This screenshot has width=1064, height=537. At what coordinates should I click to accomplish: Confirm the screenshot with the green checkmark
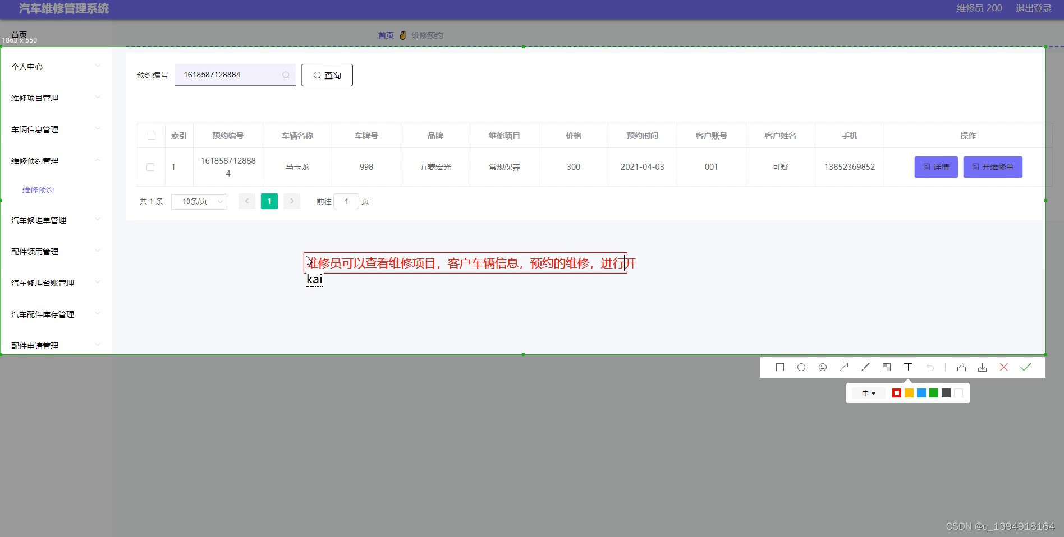[1026, 367]
